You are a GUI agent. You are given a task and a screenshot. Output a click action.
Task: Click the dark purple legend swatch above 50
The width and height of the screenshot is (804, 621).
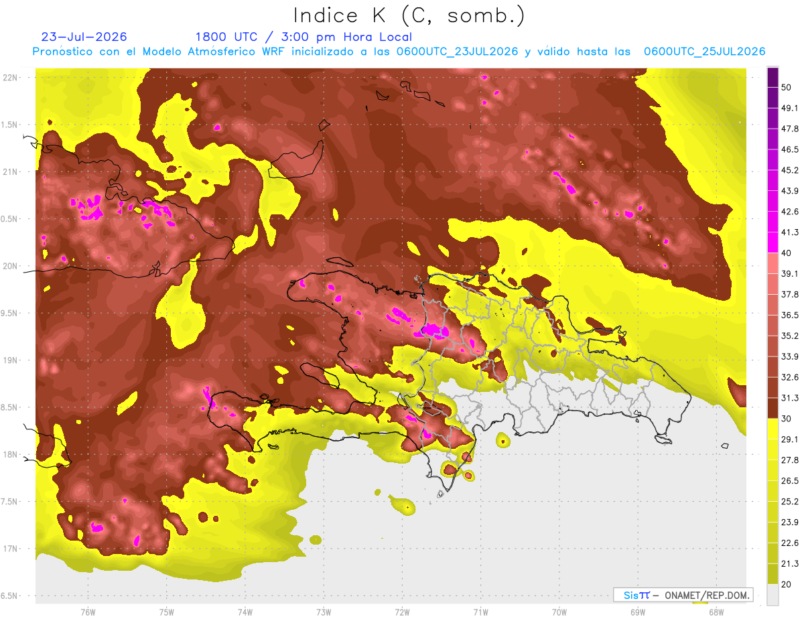pyautogui.click(x=773, y=78)
